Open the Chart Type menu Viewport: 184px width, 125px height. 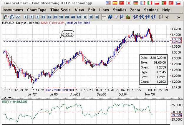point(37,10)
